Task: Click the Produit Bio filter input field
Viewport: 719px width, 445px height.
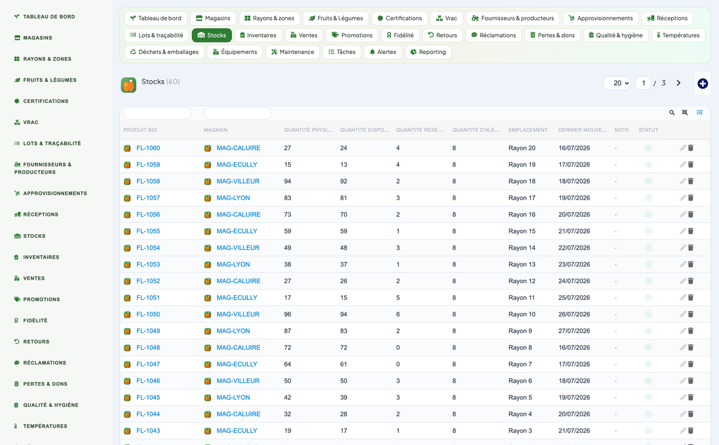Action: tap(157, 113)
